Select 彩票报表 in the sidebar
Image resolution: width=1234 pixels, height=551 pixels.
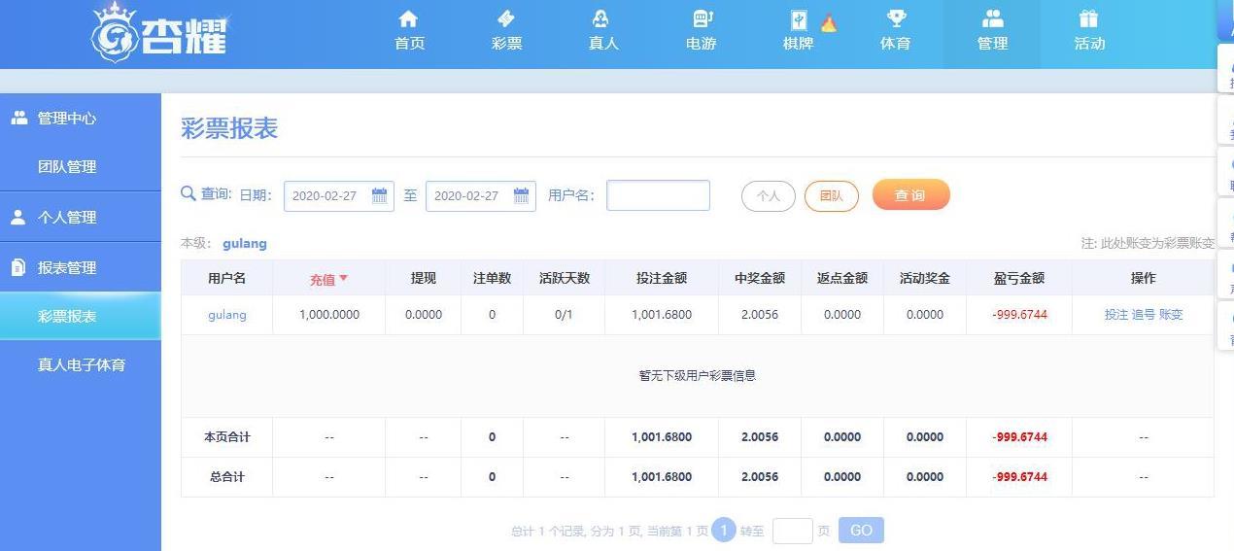[81, 316]
